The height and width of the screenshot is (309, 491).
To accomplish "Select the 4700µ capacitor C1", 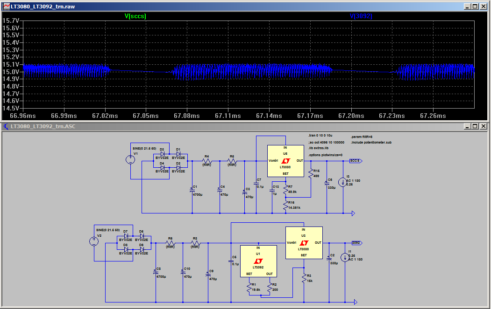I will (192, 190).
